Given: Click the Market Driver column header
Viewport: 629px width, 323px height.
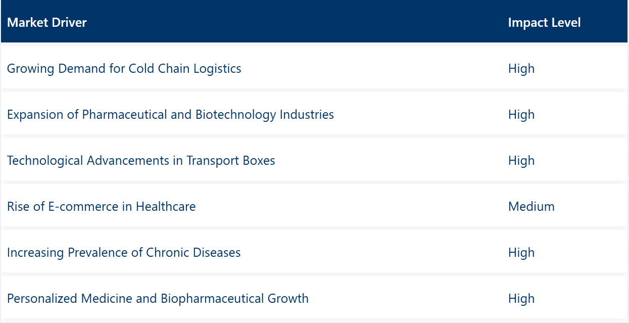Looking at the screenshot, I should click(x=47, y=23).
